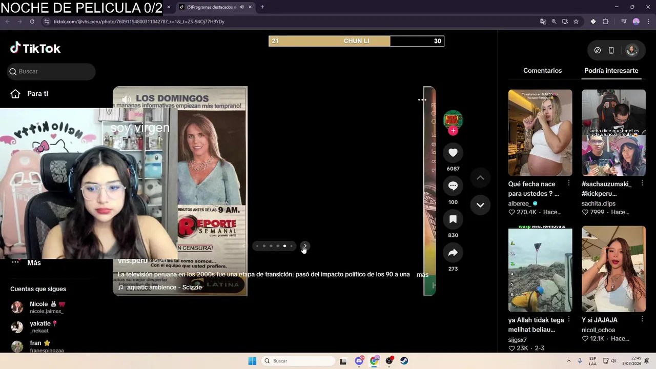Like the post with heart icon
This screenshot has height=369, width=656.
tap(453, 152)
